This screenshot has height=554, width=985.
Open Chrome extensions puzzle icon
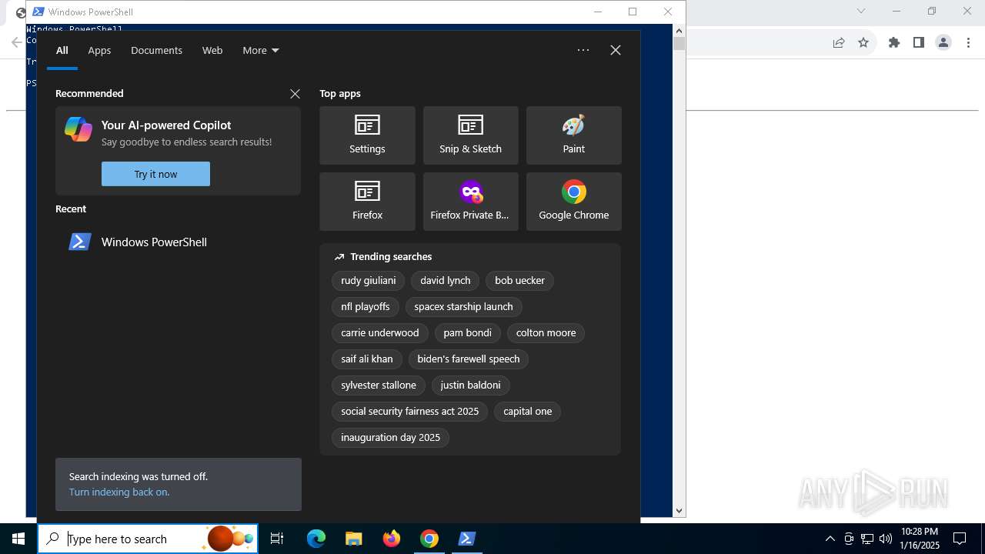[x=894, y=43]
